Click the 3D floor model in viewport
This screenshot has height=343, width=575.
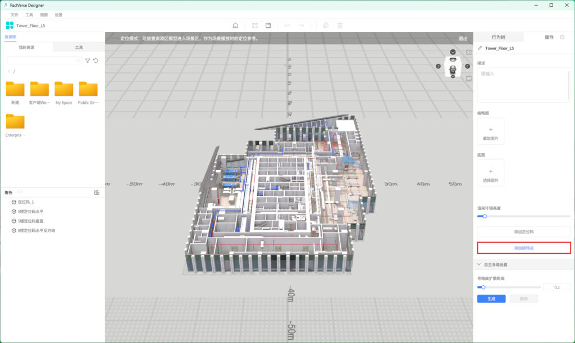coord(281,194)
